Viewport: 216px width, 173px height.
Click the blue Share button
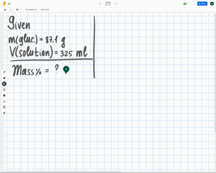click(202, 4)
